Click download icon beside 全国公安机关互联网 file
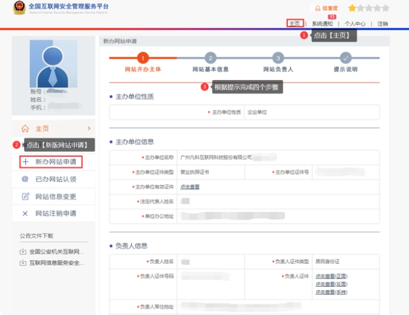 [x=23, y=252]
